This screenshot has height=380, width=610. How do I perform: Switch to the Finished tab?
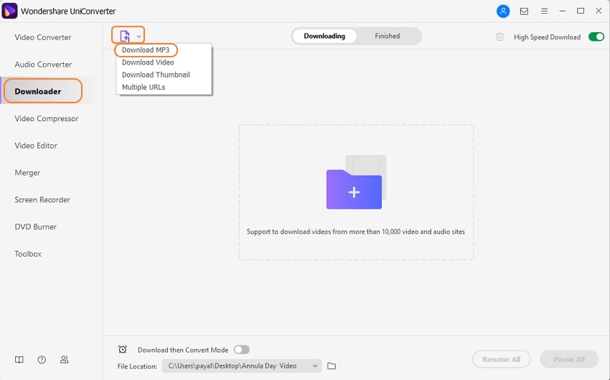pyautogui.click(x=387, y=36)
